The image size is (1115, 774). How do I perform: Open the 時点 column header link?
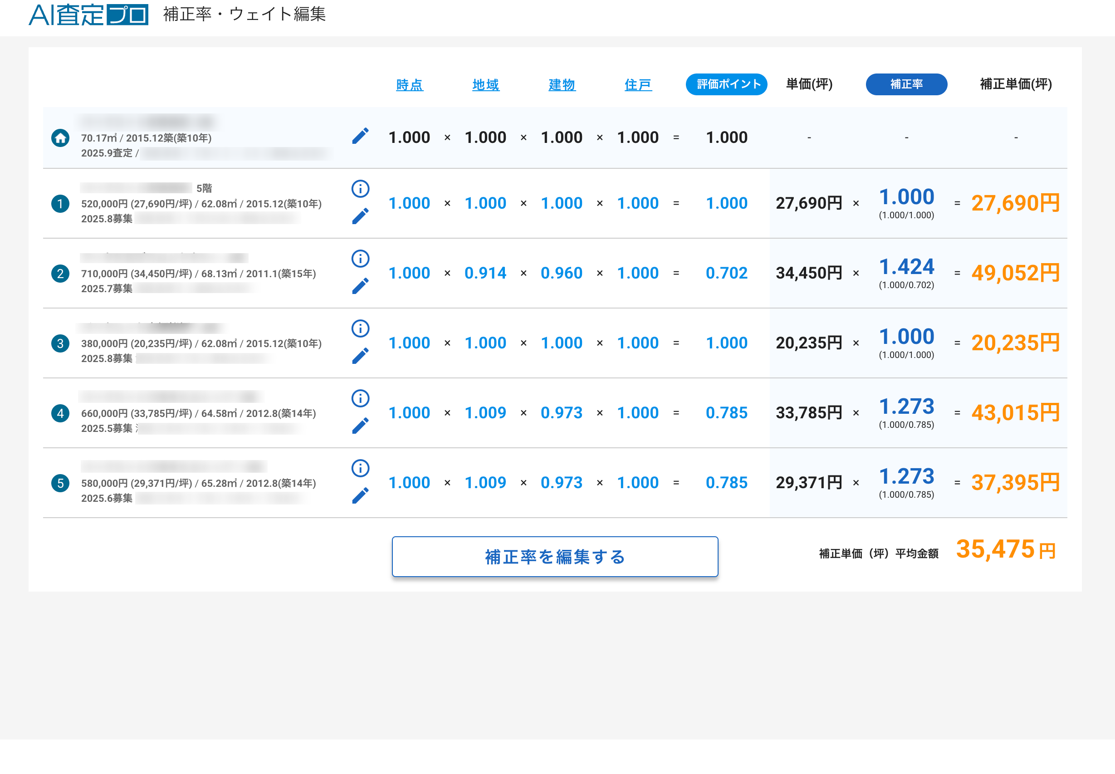pyautogui.click(x=409, y=85)
